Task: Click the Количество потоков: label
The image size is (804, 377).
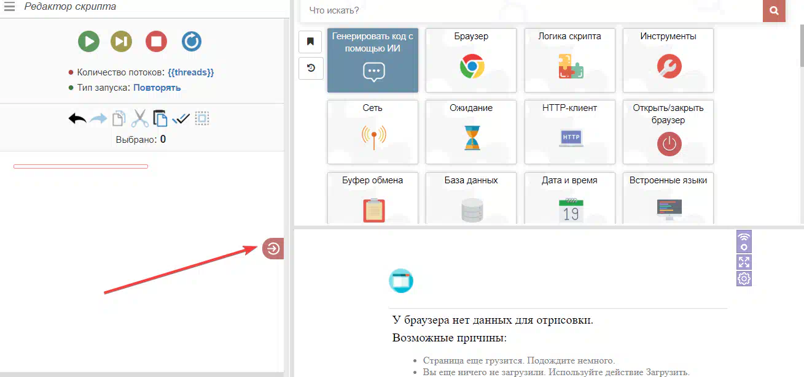Action: (121, 72)
